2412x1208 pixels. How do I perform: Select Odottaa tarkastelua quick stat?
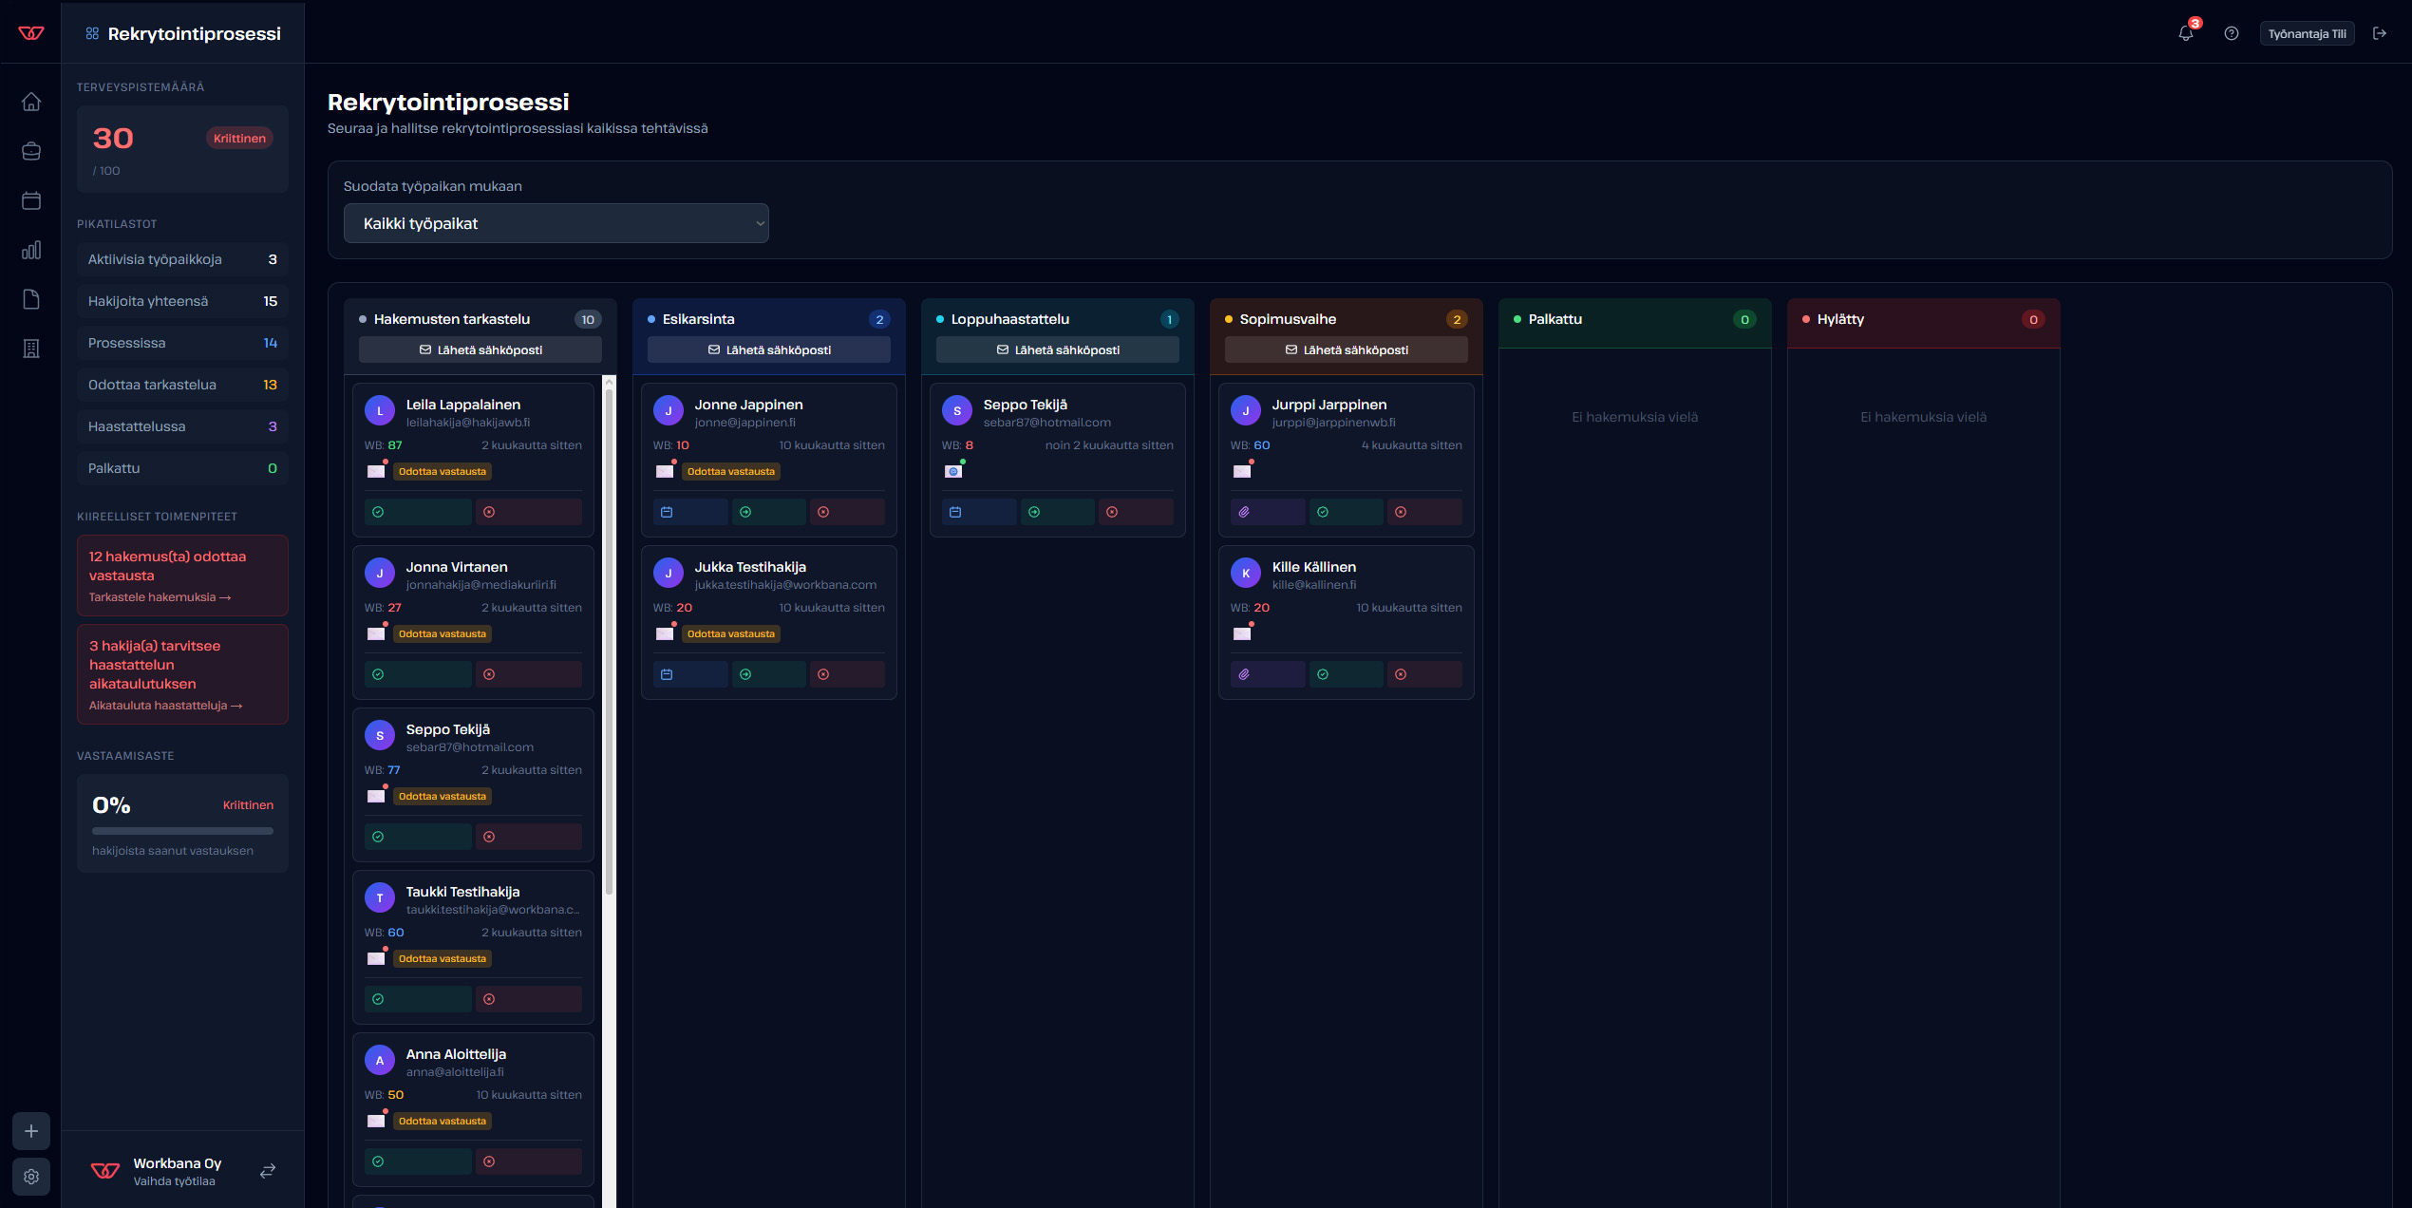coord(182,385)
